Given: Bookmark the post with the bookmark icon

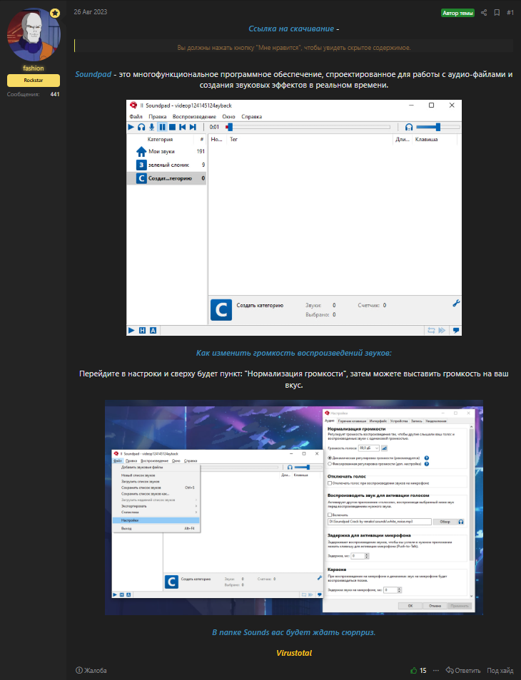Looking at the screenshot, I should [497, 13].
